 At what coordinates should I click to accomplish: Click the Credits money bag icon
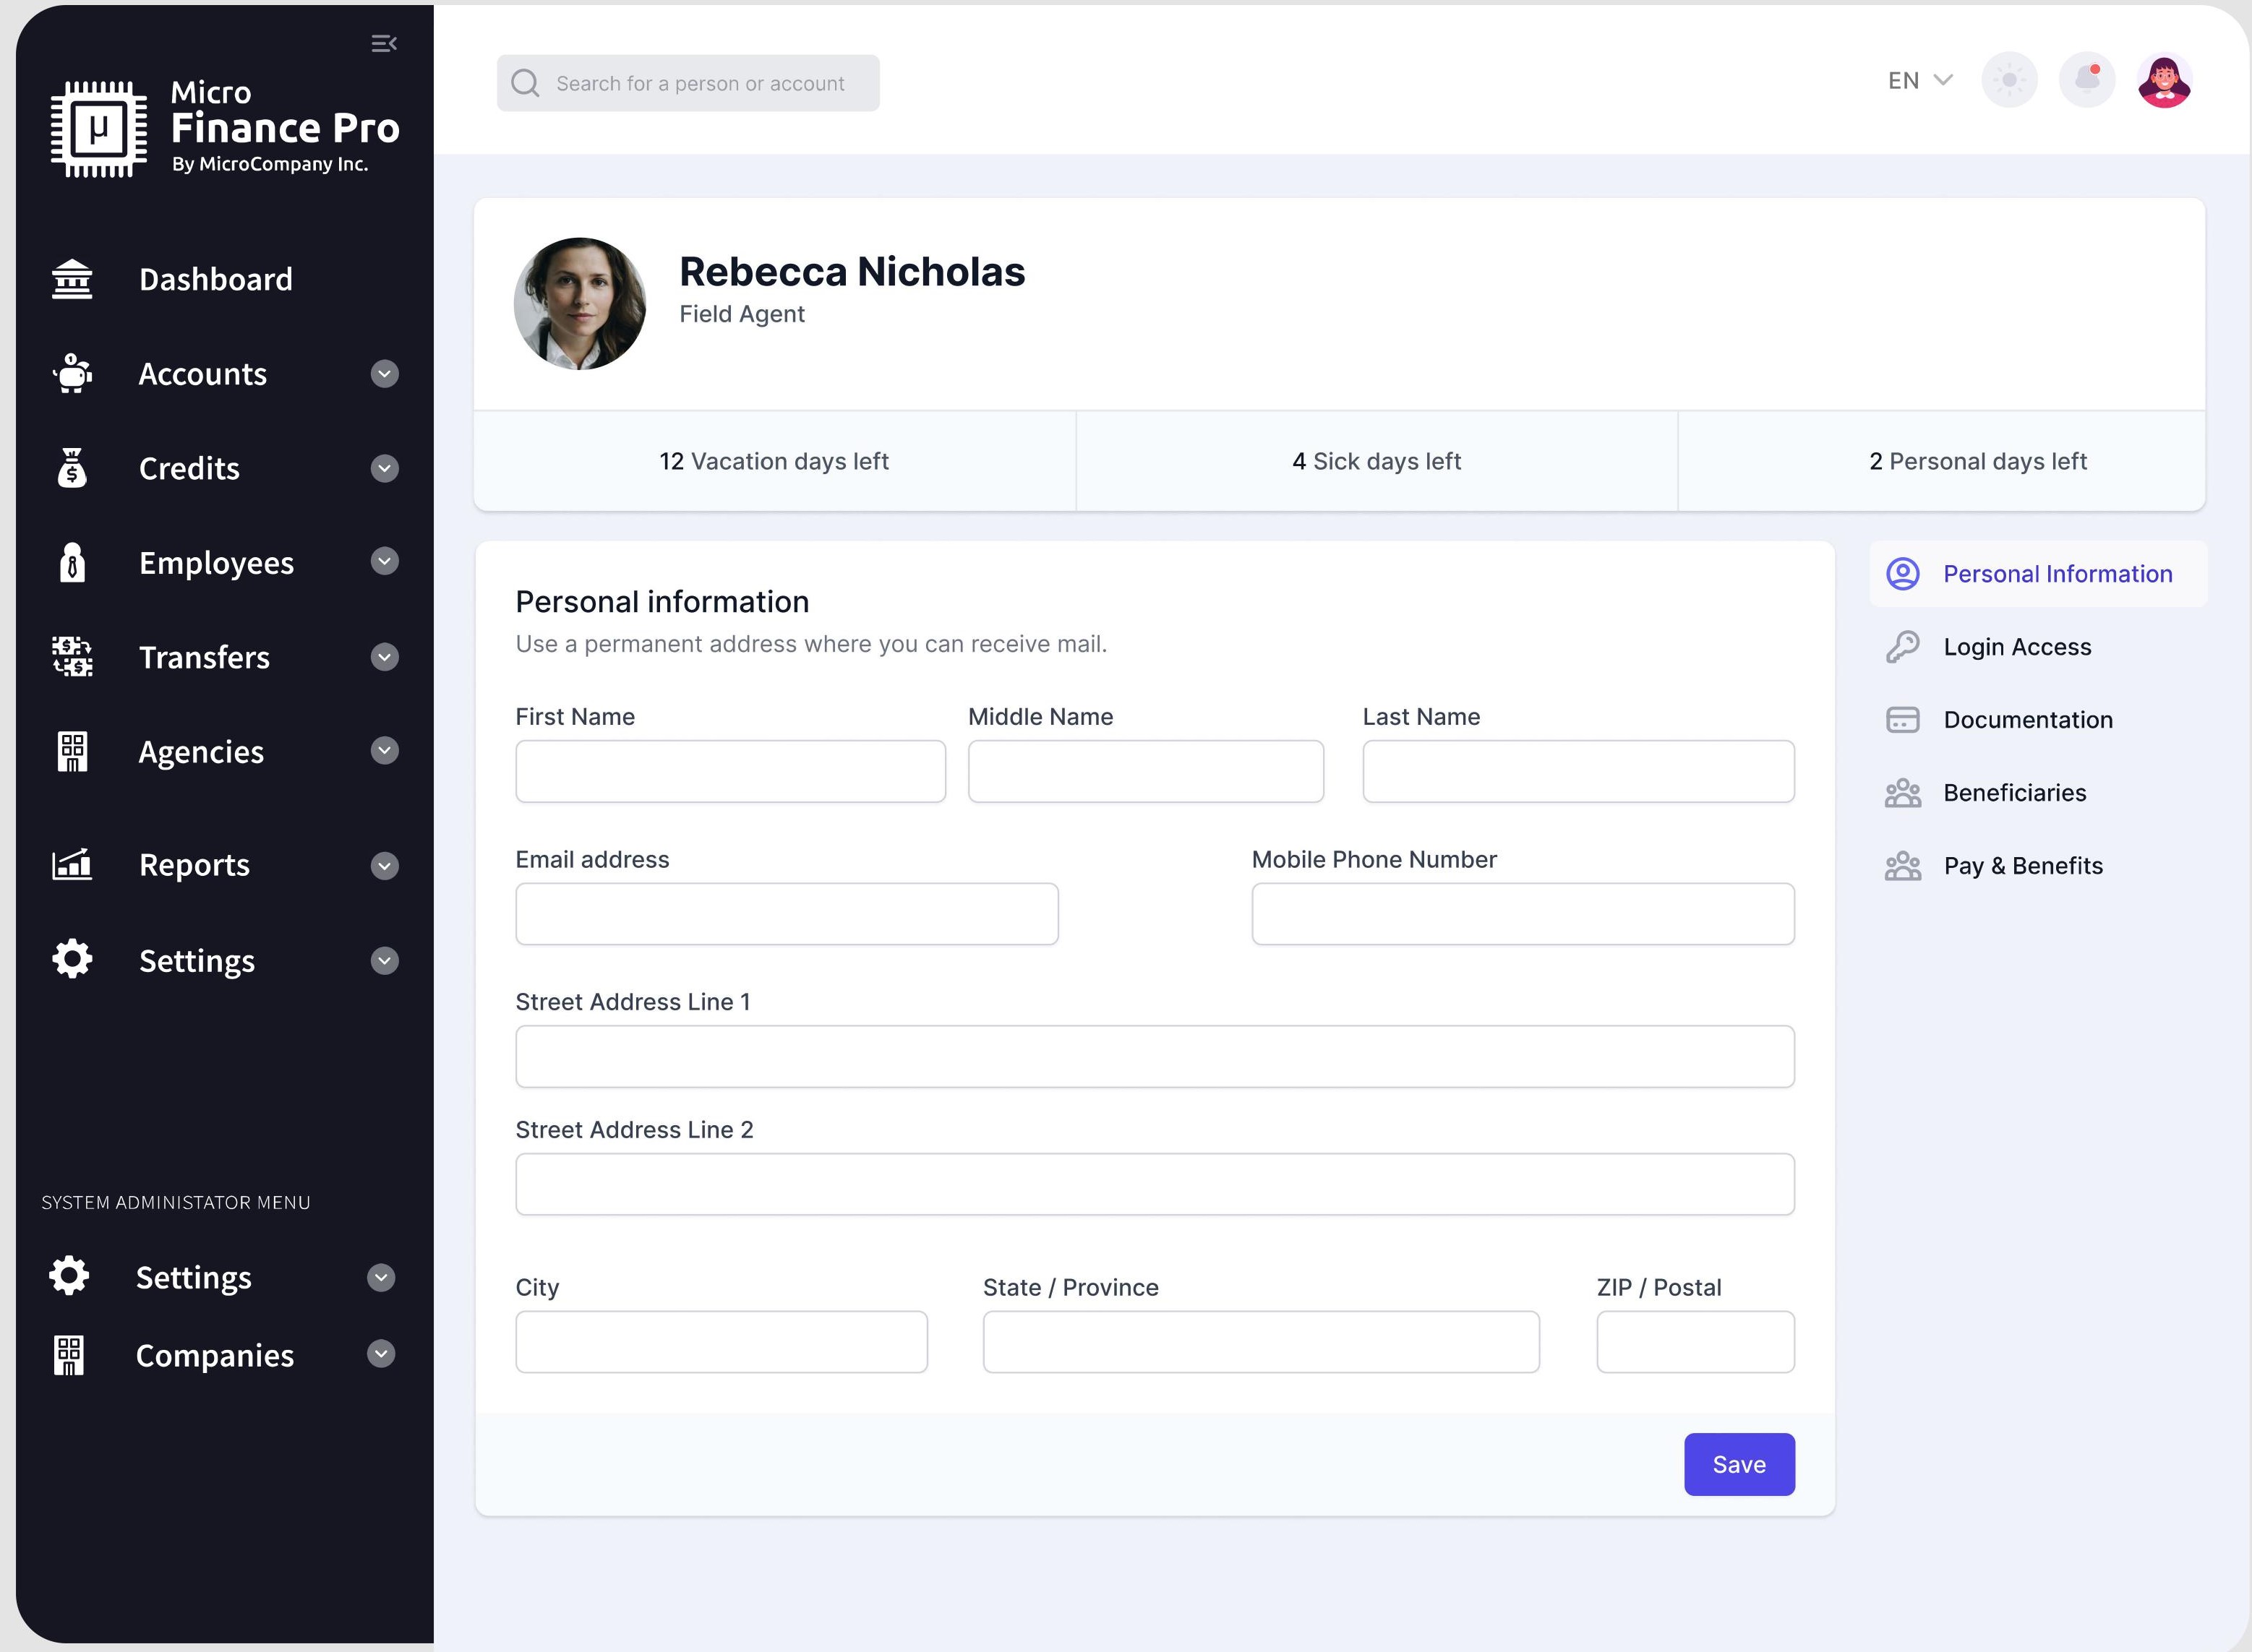72,468
